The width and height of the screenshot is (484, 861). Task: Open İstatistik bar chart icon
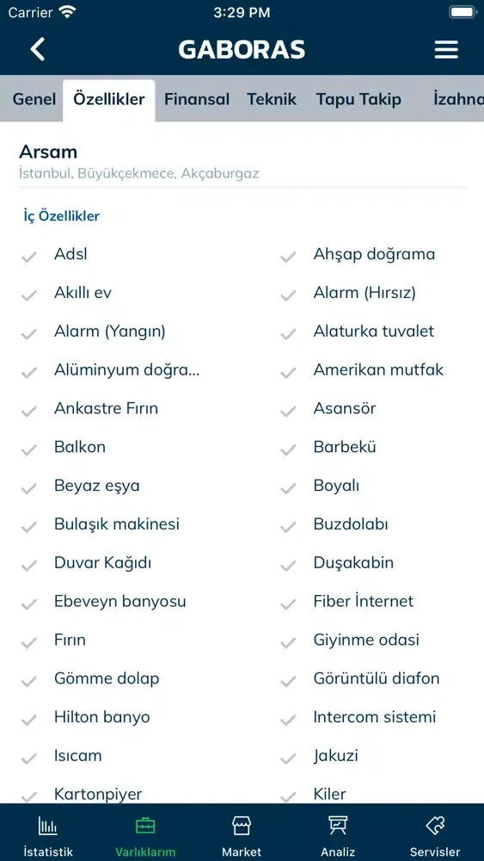(47, 826)
